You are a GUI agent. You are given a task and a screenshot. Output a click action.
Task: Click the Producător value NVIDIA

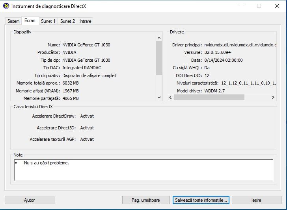[69, 52]
